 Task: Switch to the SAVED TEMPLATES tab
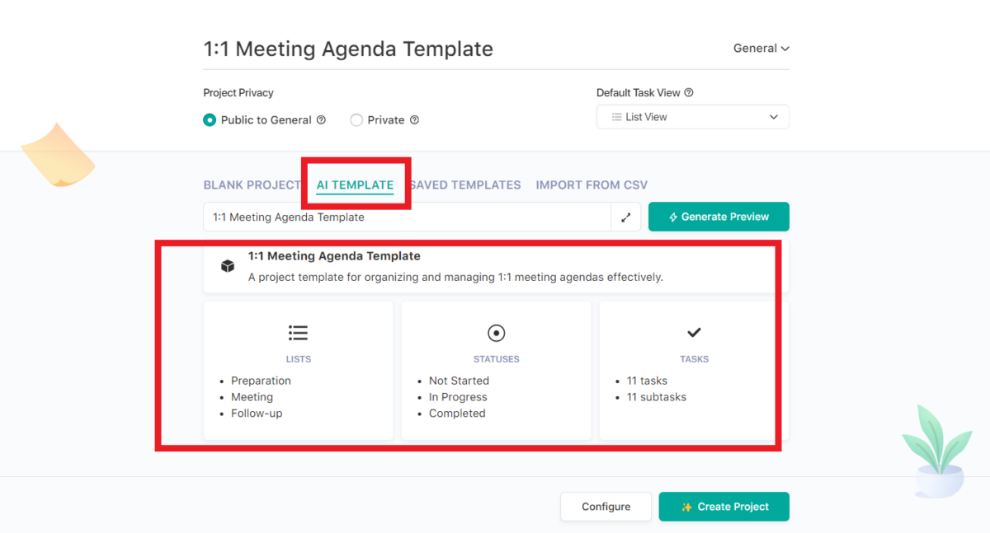point(465,185)
